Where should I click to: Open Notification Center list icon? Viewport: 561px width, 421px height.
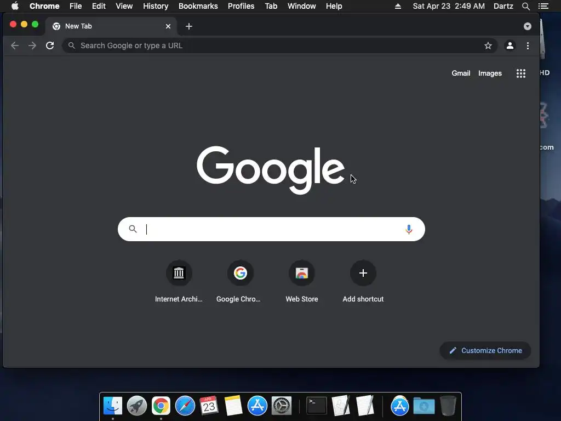pos(543,6)
